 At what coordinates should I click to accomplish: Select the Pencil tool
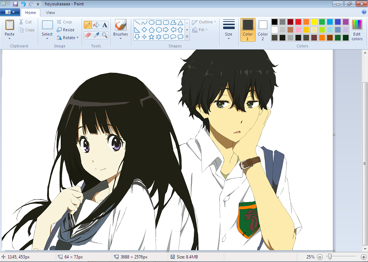pyautogui.click(x=88, y=25)
